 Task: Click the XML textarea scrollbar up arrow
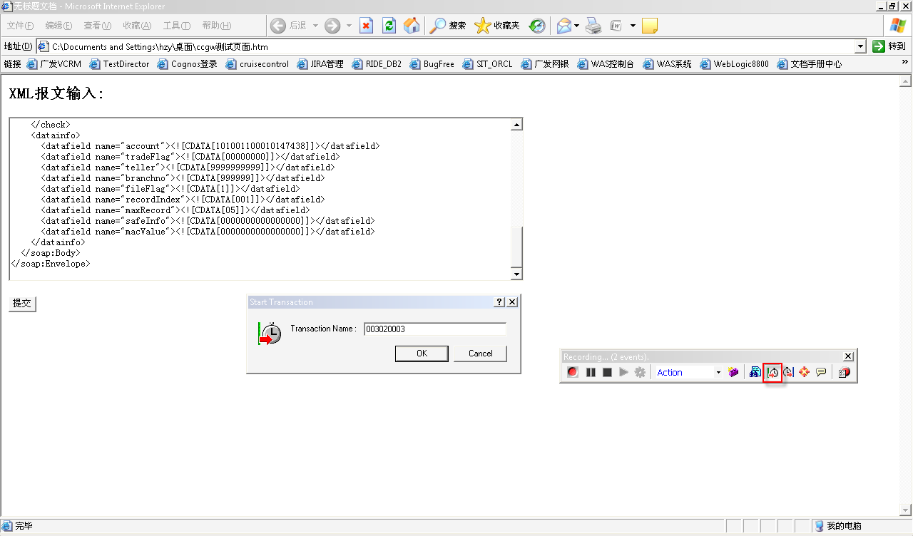517,125
